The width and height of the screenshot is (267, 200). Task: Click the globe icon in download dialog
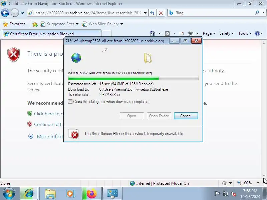pyautogui.click(x=76, y=58)
